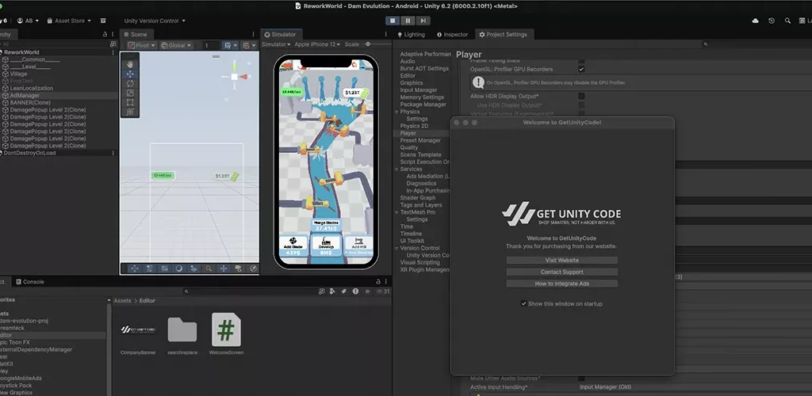This screenshot has height=396, width=812.
Task: Select the Rotate tool in Scene toolbar
Action: [130, 83]
